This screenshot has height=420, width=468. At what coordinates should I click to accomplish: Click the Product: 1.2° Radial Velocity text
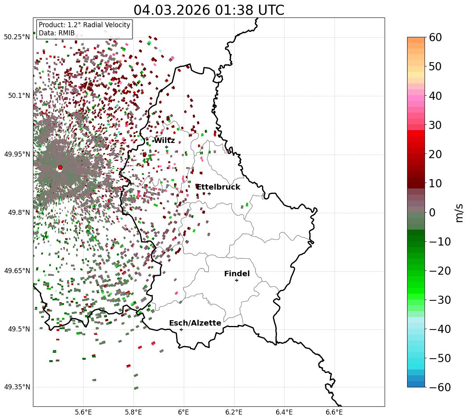pyautogui.click(x=85, y=25)
